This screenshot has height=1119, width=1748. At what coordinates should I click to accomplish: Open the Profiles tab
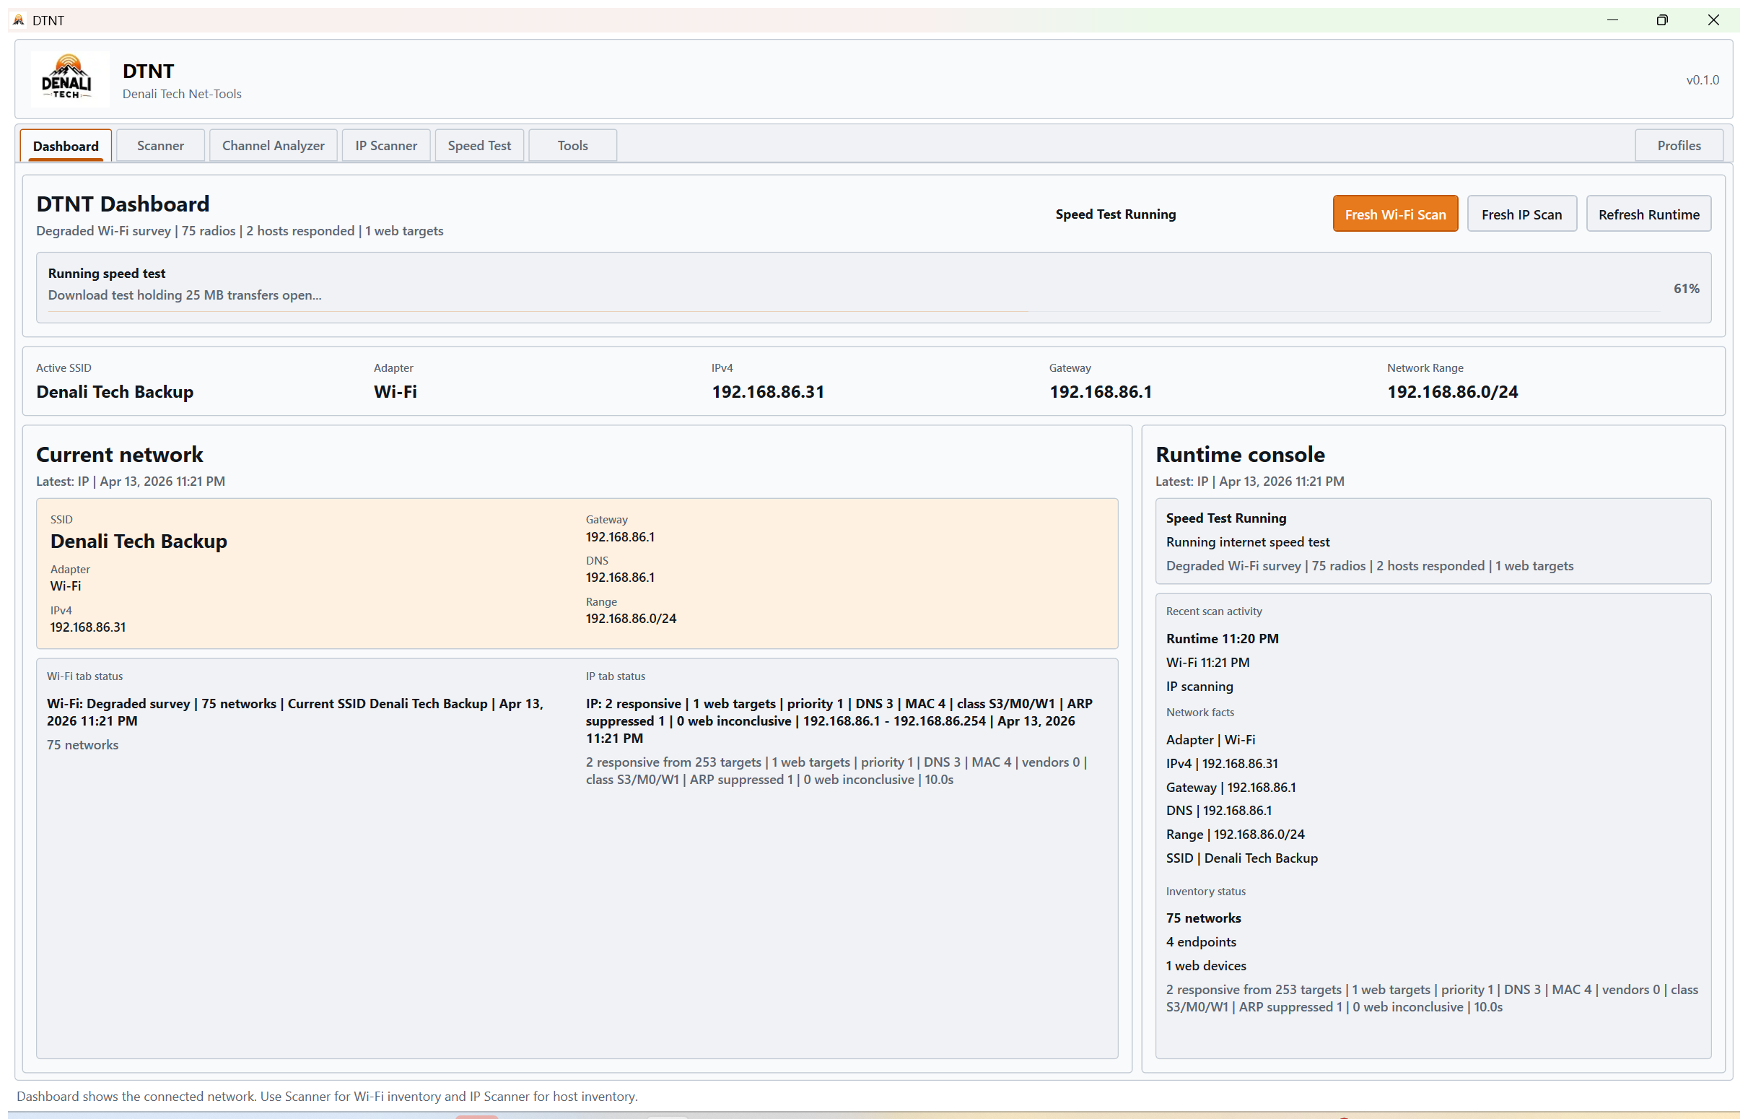click(x=1678, y=145)
